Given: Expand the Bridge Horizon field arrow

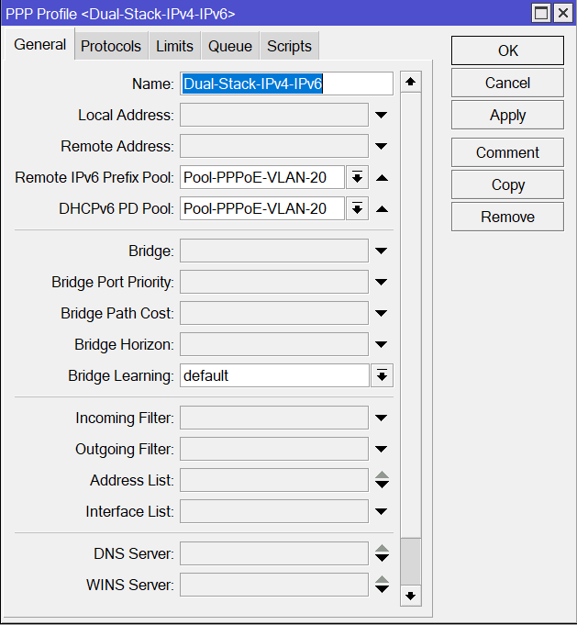Looking at the screenshot, I should click(x=382, y=345).
